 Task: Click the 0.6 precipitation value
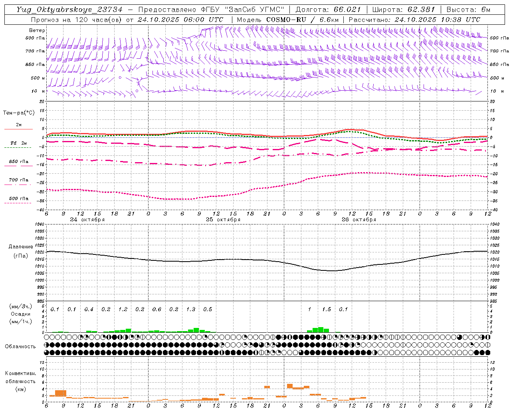point(156,310)
